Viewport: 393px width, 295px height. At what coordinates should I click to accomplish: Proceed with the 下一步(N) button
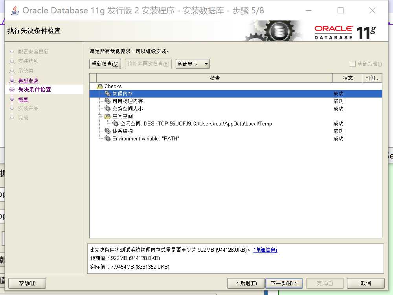[284, 284]
